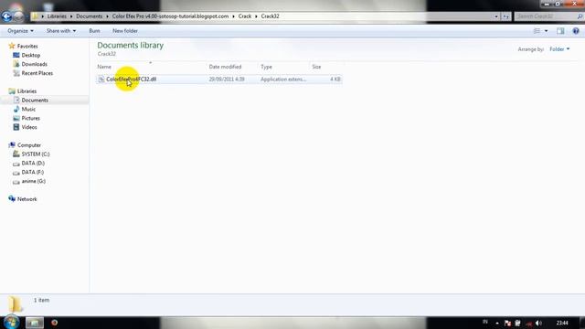Select Documents library in navigation pane
The height and width of the screenshot is (329, 585).
[x=35, y=100]
